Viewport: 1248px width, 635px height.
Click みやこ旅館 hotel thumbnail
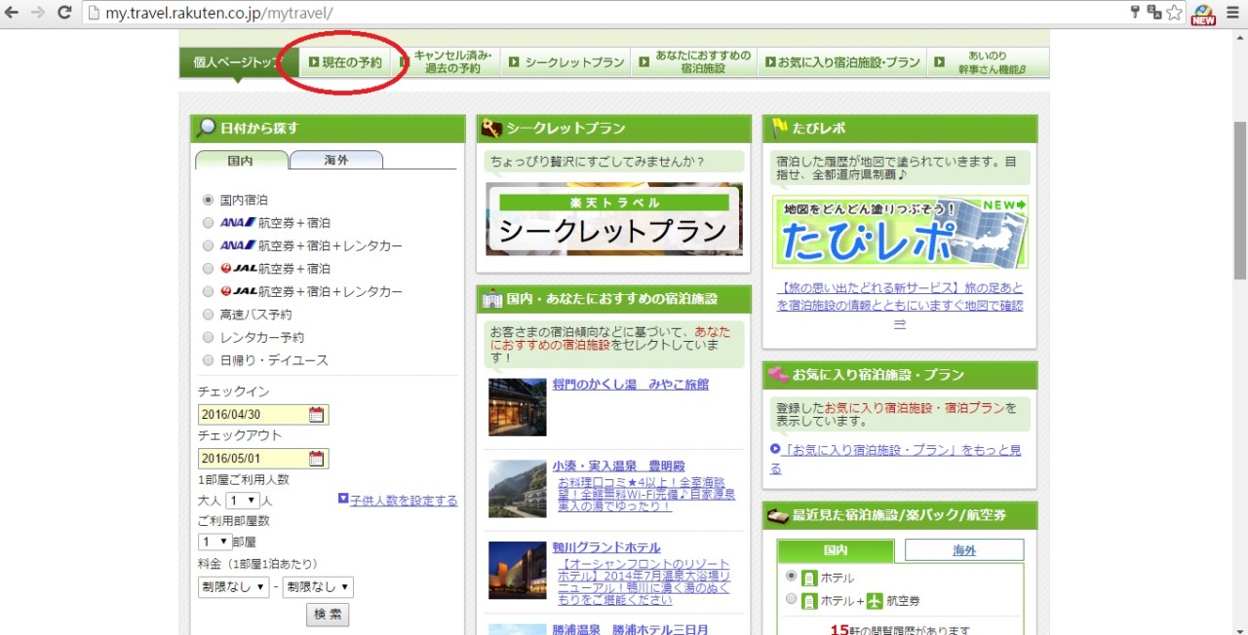pyautogui.click(x=518, y=407)
